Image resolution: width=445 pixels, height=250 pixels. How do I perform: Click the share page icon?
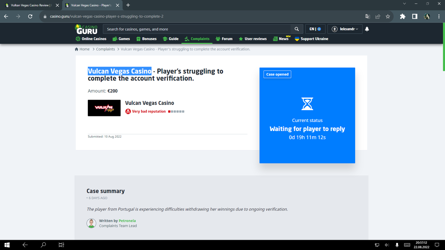378,17
